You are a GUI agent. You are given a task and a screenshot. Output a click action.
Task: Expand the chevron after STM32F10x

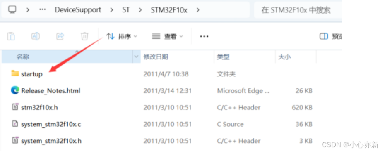[198, 10]
